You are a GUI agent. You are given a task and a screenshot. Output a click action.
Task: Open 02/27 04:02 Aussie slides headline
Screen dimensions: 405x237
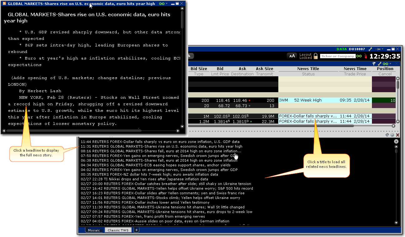(155, 221)
